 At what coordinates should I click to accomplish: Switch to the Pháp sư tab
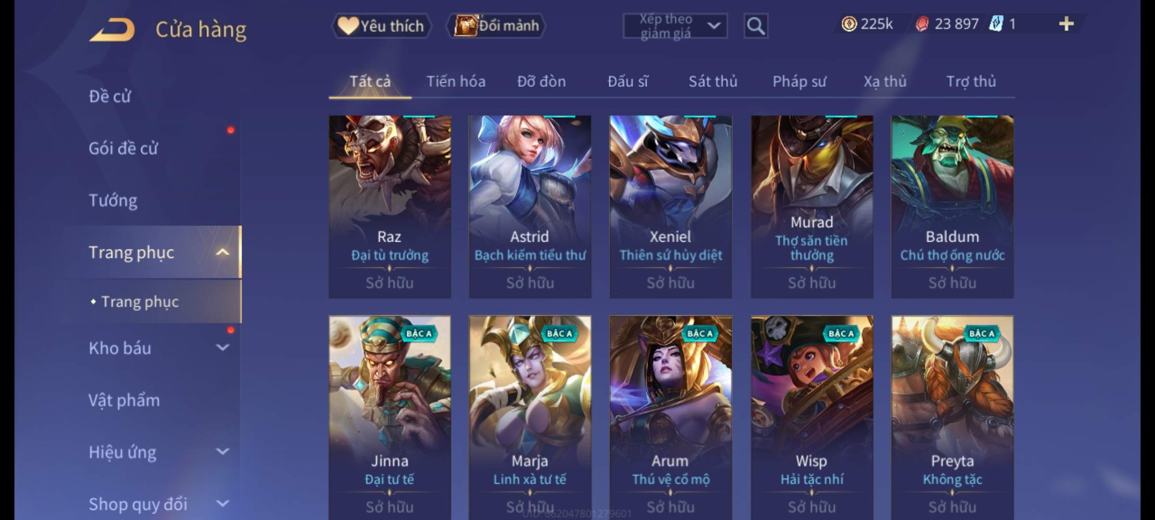coord(799,82)
